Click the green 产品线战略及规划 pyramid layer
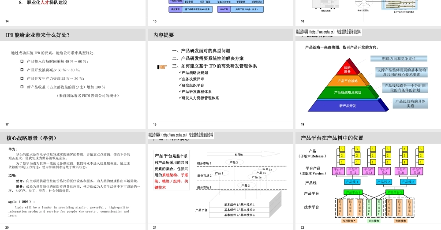 pyautogui.click(x=348, y=93)
